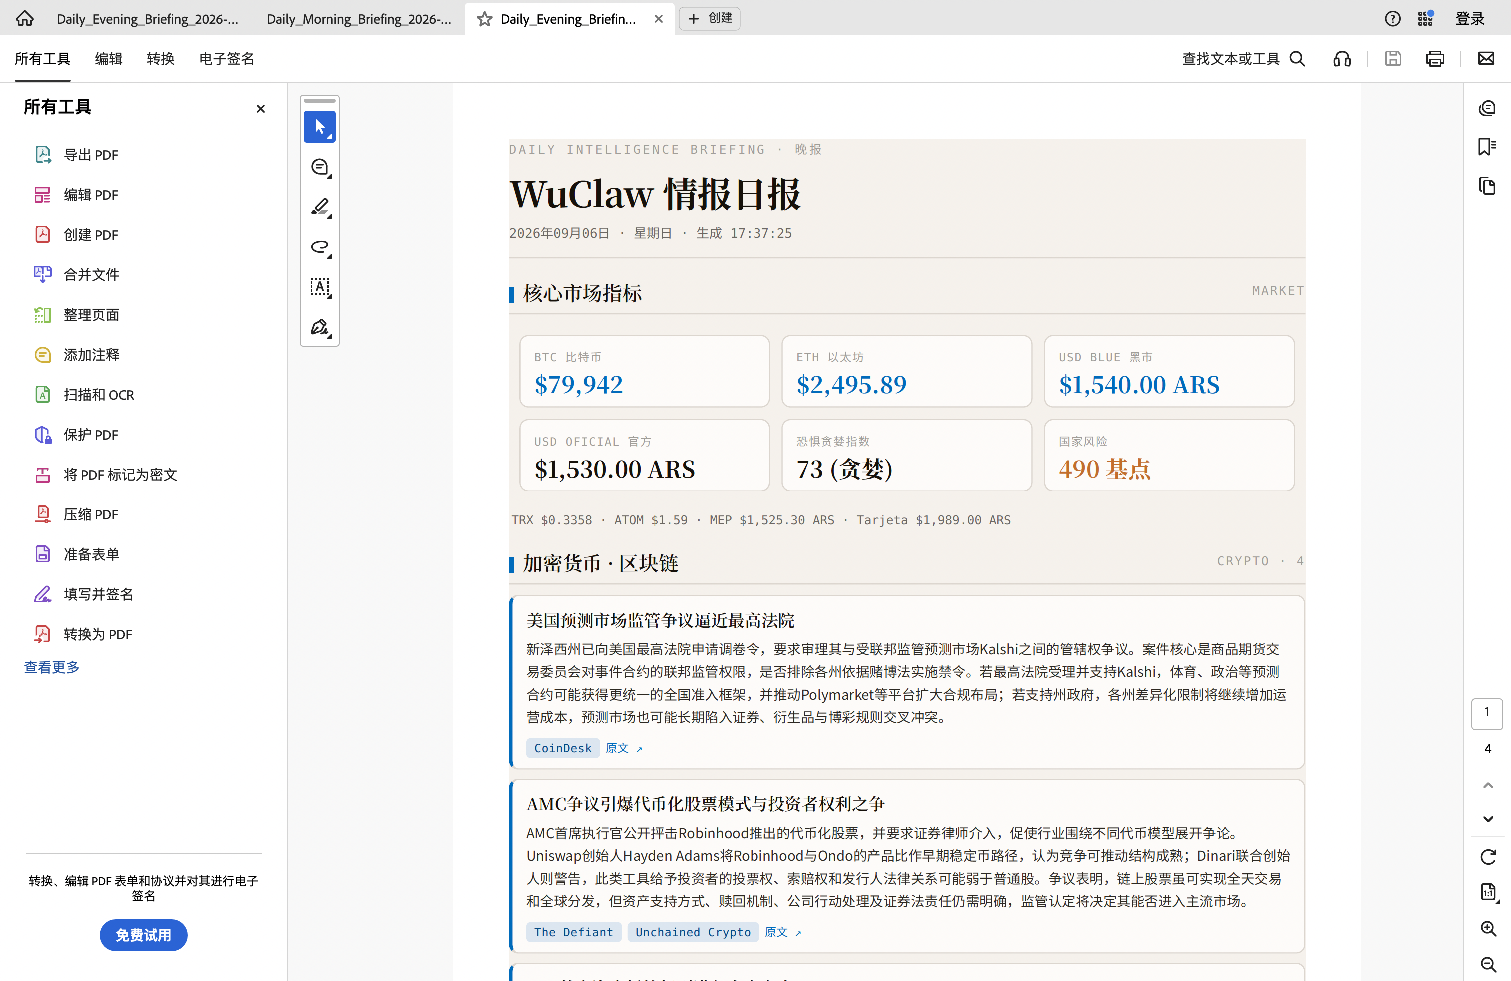
Task: Open the help question mark icon
Action: coord(1392,19)
